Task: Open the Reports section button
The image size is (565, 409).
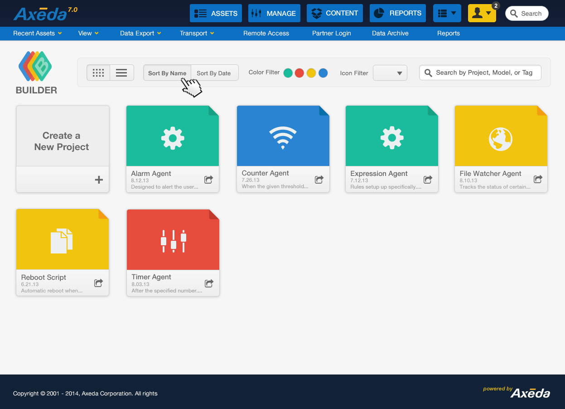Action: (x=398, y=13)
